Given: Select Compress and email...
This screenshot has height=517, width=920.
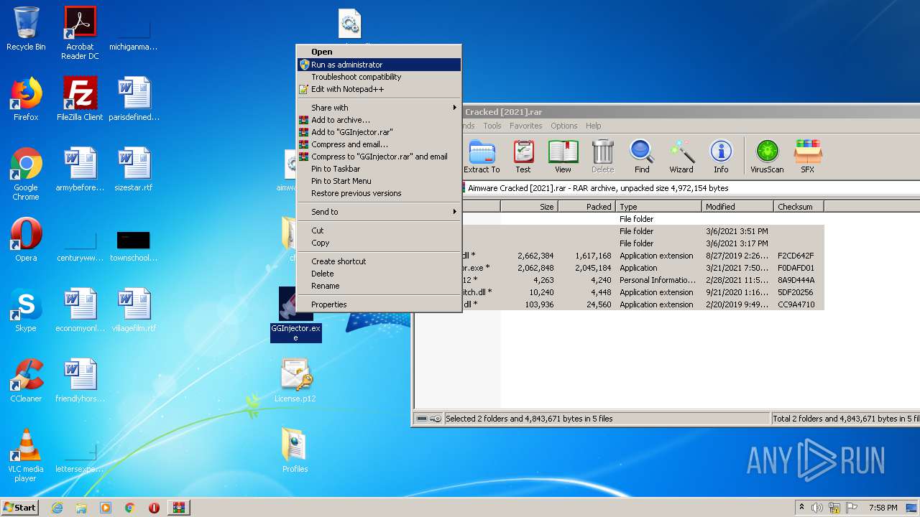Looking at the screenshot, I should pyautogui.click(x=379, y=144).
